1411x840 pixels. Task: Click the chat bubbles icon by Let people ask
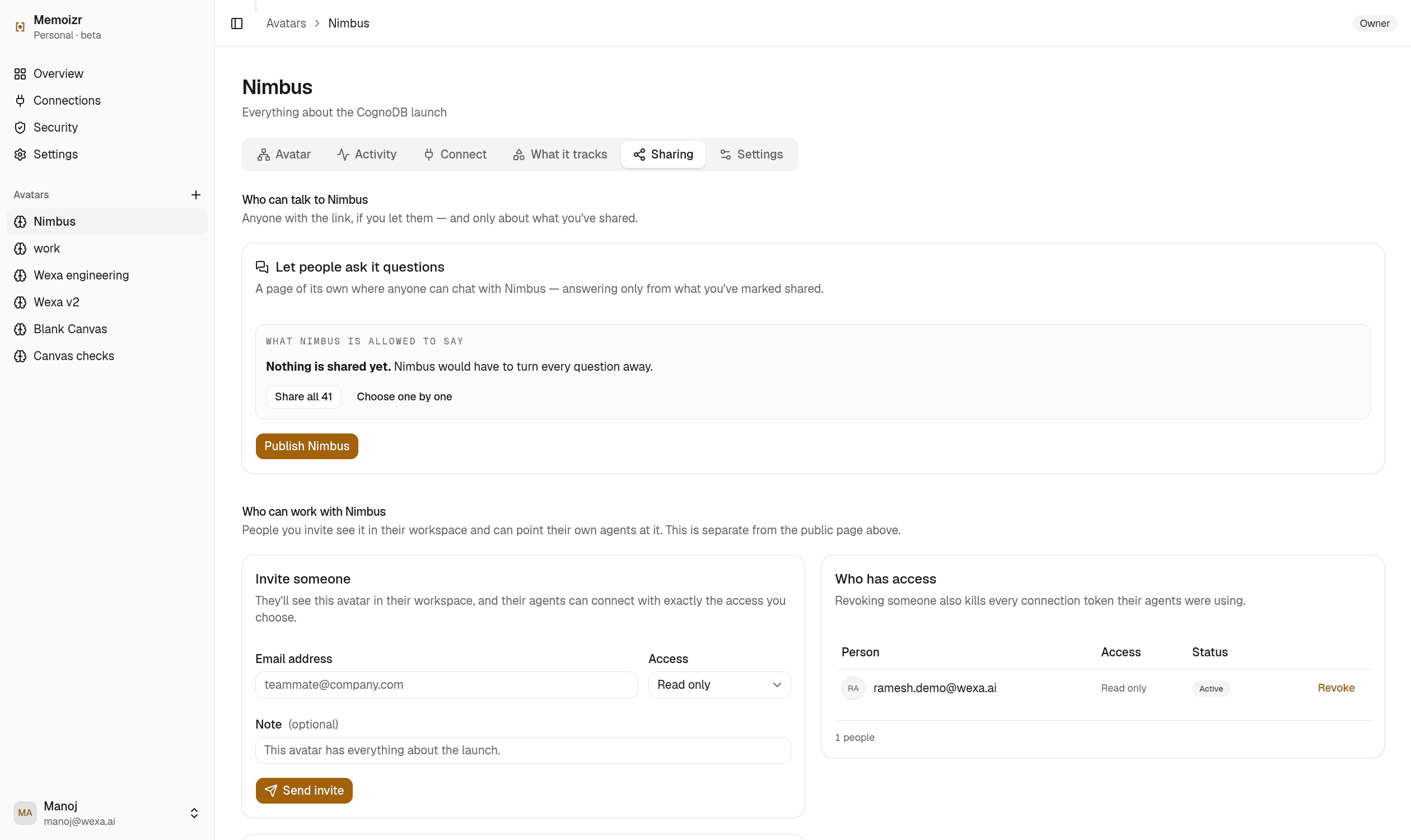(261, 267)
